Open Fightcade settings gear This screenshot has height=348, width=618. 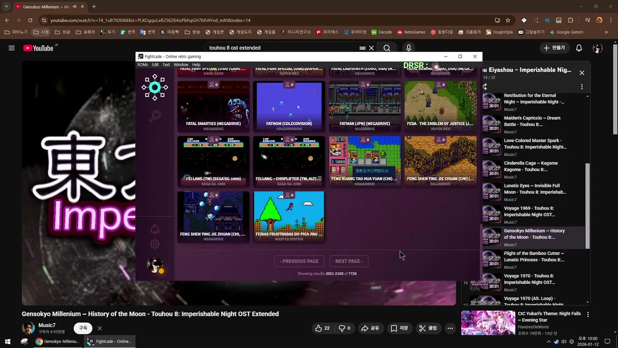click(154, 244)
